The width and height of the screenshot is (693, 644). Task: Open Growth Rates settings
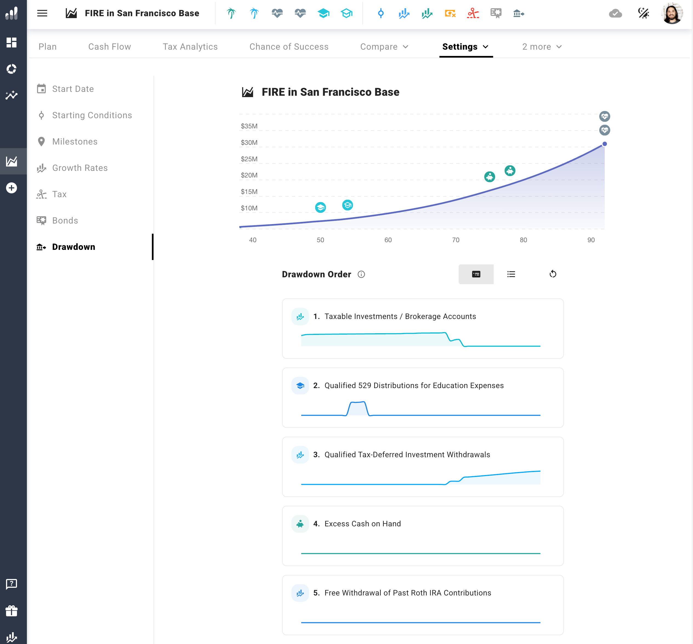click(80, 168)
